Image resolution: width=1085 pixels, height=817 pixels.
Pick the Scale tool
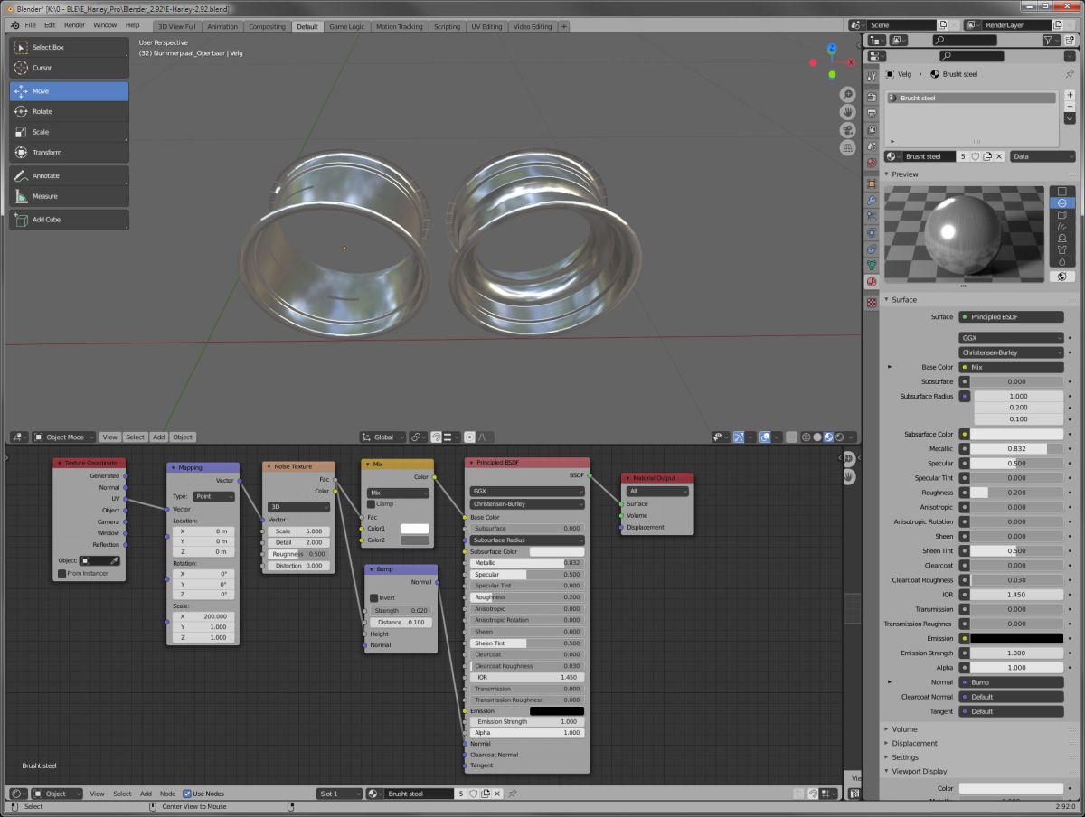coord(69,132)
